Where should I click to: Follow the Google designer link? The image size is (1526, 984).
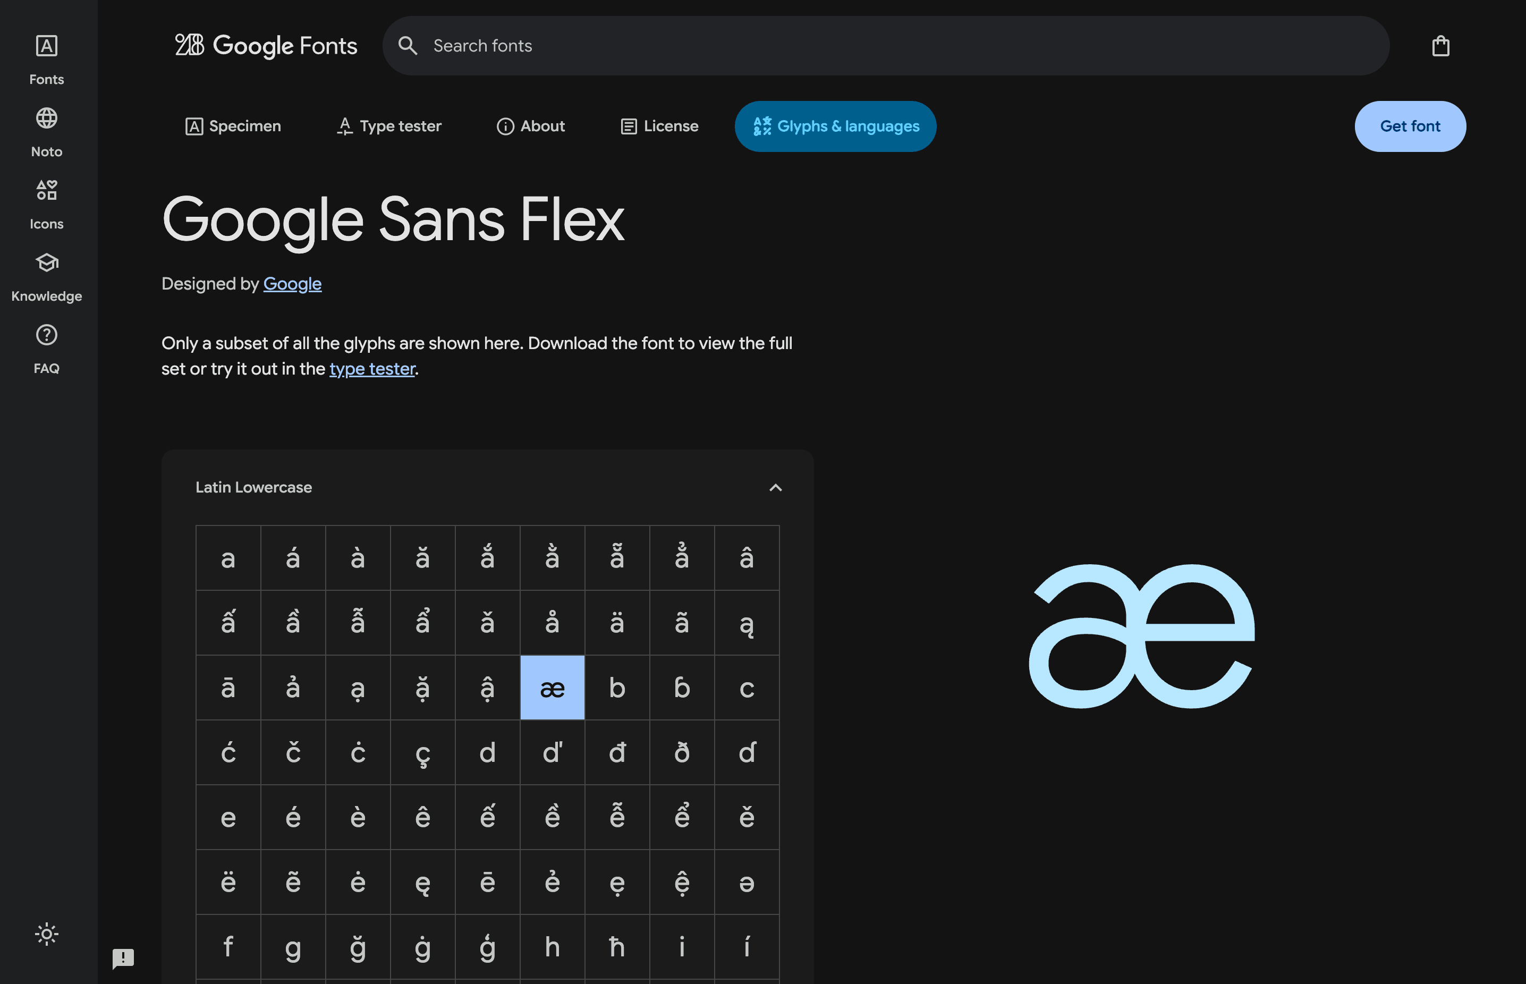click(x=292, y=284)
